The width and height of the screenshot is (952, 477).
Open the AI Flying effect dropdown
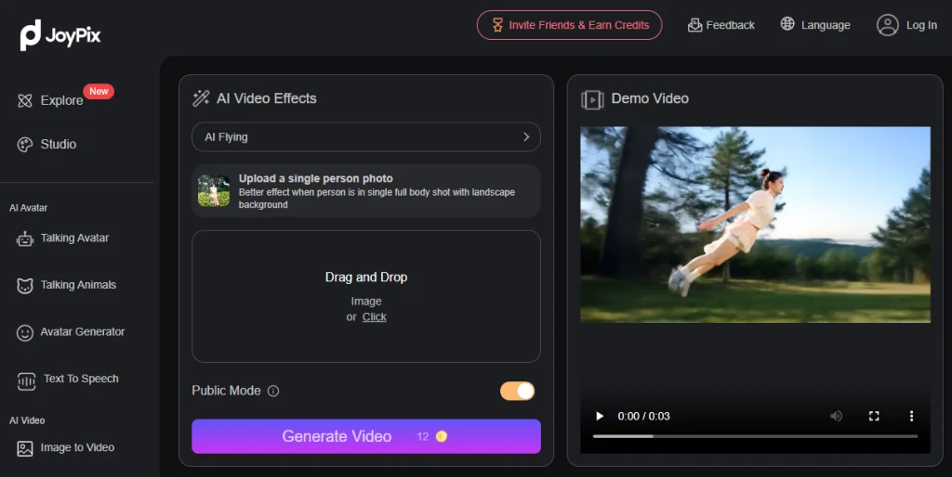366,137
